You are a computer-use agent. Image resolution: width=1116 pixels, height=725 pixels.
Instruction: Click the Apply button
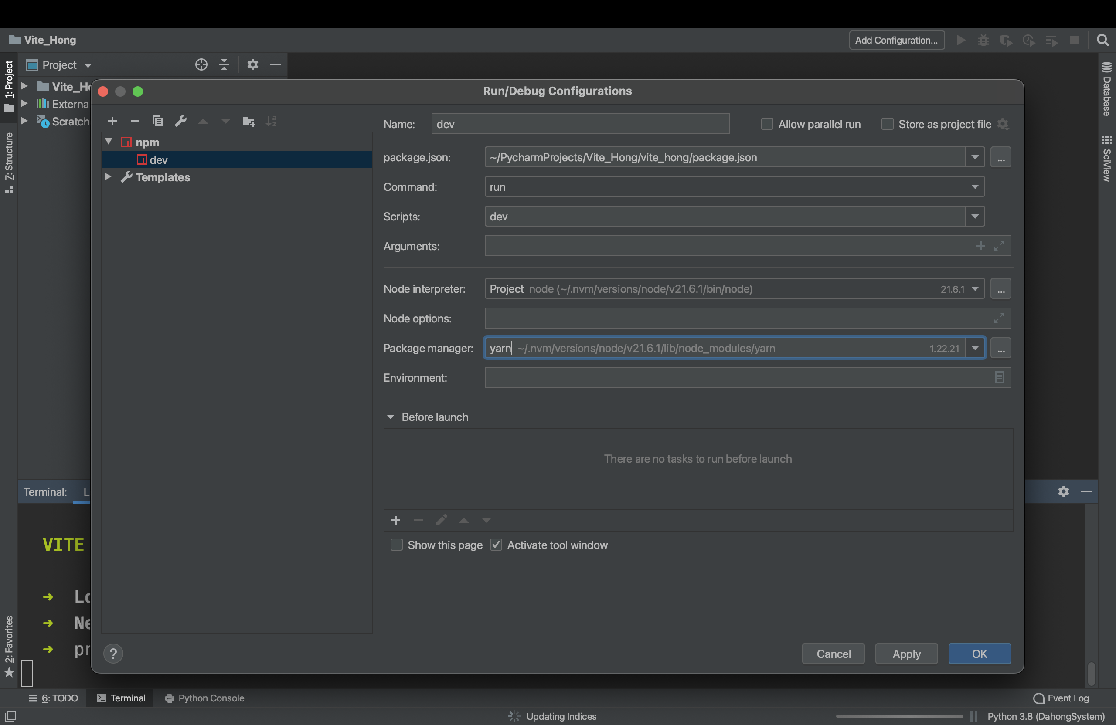click(x=906, y=654)
